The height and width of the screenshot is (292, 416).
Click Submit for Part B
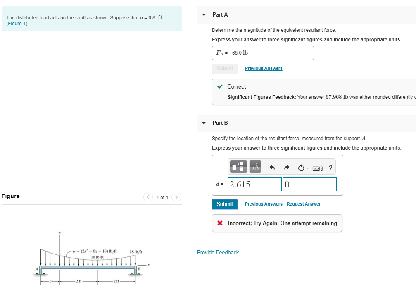[x=224, y=204]
